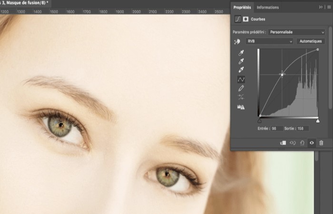The width and height of the screenshot is (333, 214).
Task: Click the Curves adjustment icon beside Courbes
Action: pyautogui.click(x=238, y=19)
